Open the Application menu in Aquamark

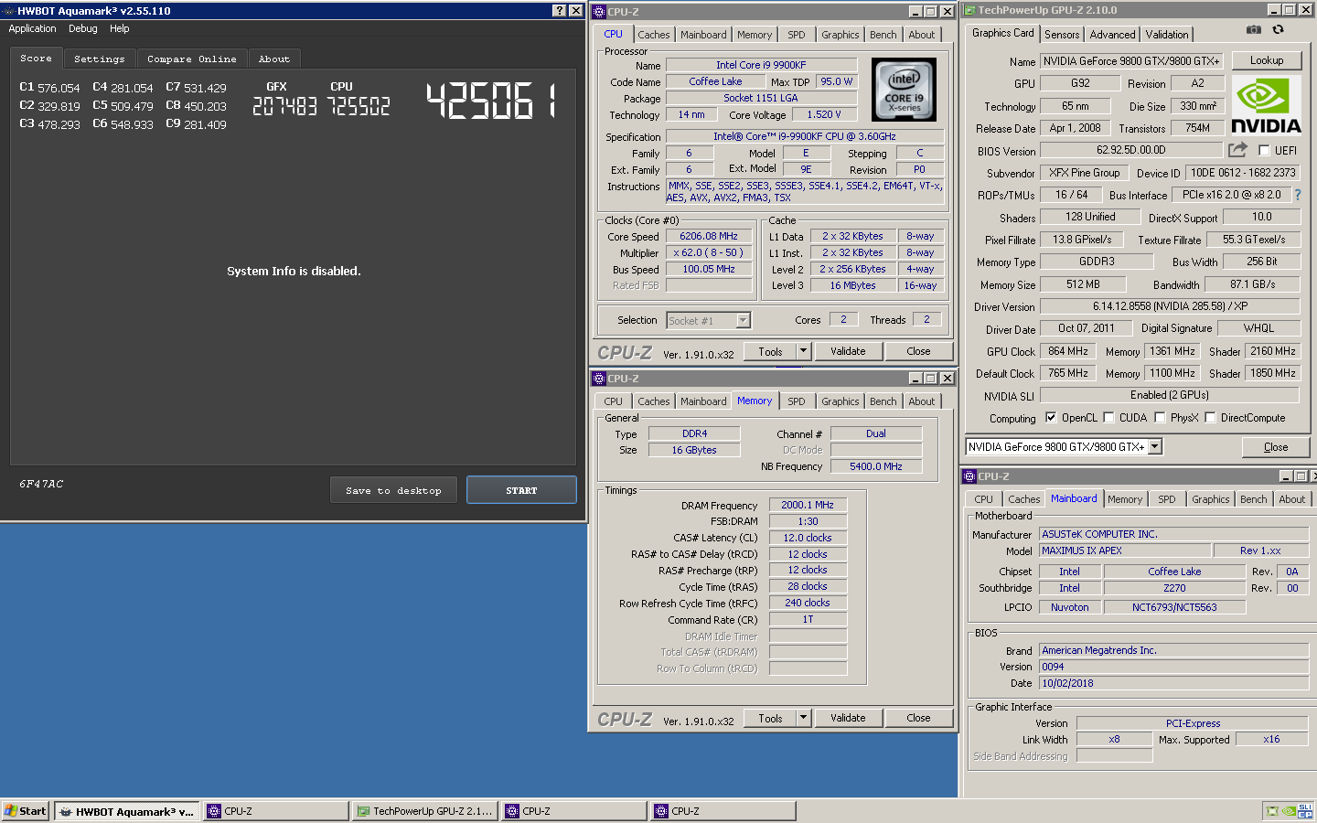coord(32,28)
